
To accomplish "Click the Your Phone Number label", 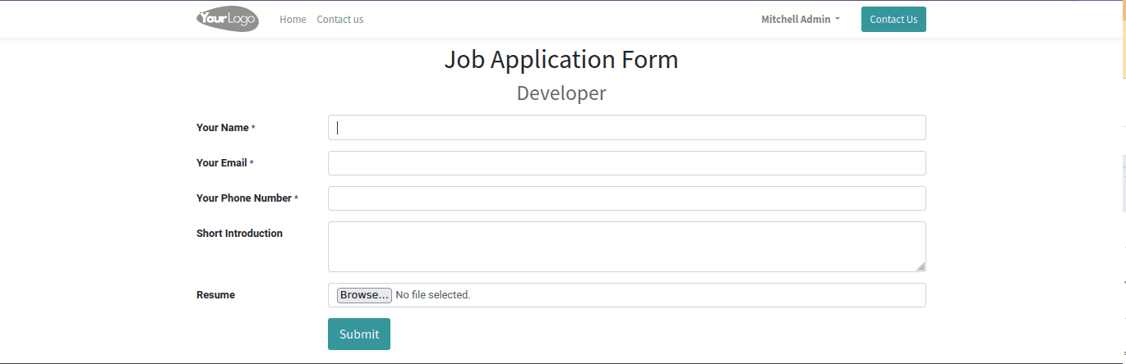I will pos(244,198).
